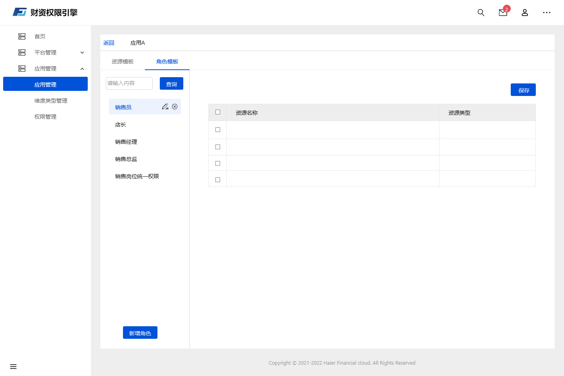Click the 应用管理 parent menu icon
564x376 pixels.
tap(22, 69)
